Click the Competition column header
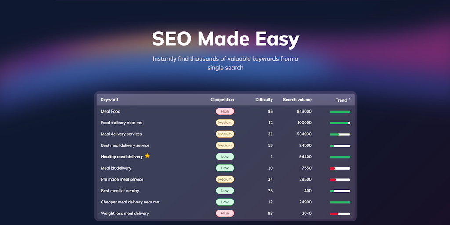 pos(222,100)
